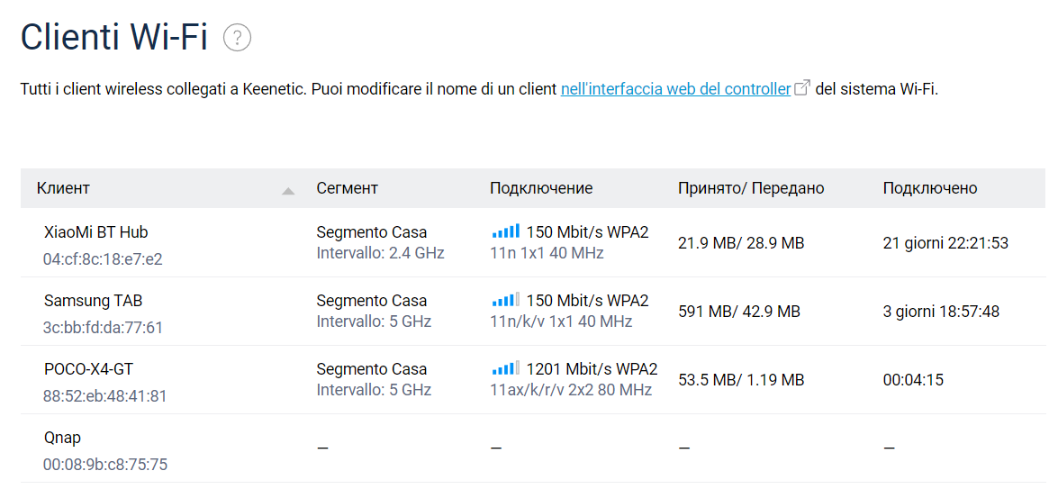
Task: Sort by Подключение column header
Action: [x=540, y=188]
